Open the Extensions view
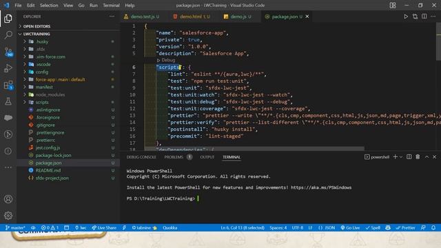 8,85
